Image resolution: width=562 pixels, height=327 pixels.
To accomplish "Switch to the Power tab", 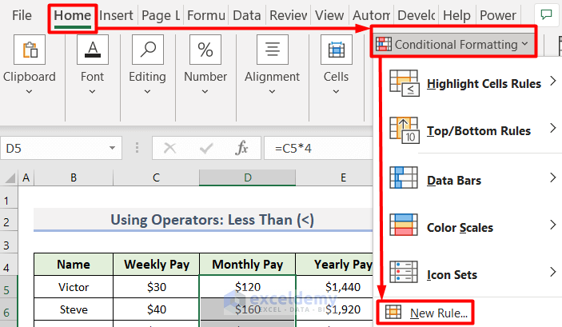I will point(498,15).
